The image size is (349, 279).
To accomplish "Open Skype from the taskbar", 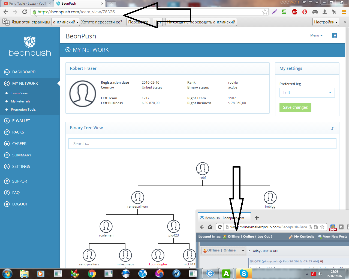I will click(244, 273).
